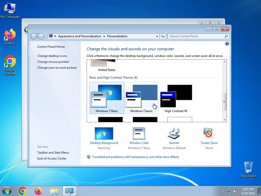261x196 pixels.
Task: Open the arrow after Appearance and Personalization
Action: pyautogui.click(x=104, y=36)
